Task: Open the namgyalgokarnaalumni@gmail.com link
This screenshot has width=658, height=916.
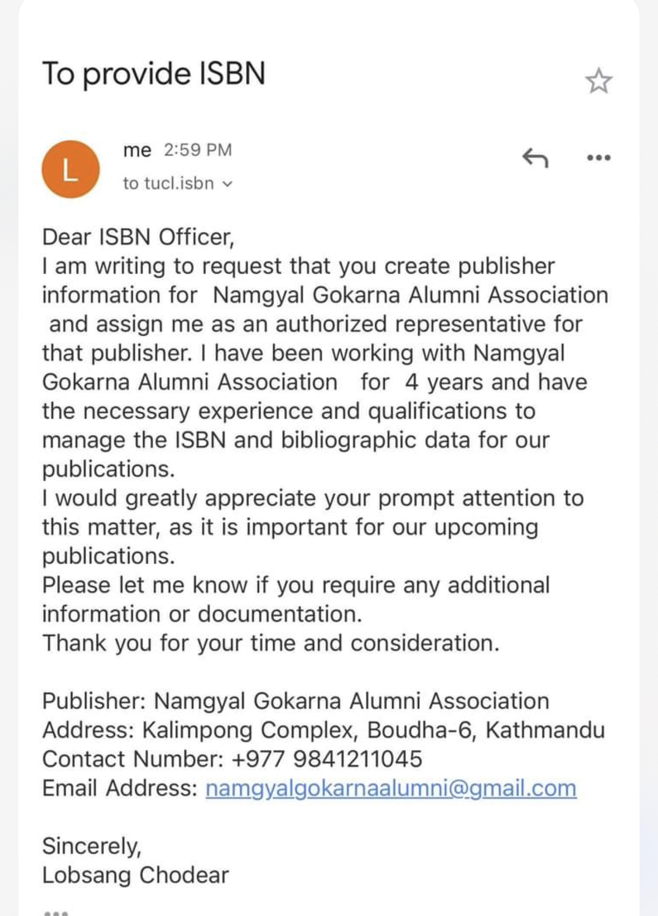Action: (x=391, y=788)
